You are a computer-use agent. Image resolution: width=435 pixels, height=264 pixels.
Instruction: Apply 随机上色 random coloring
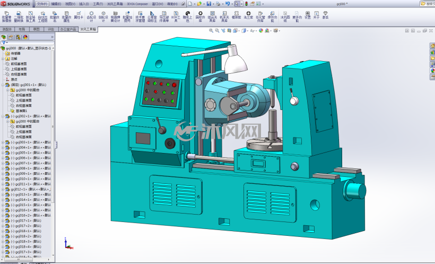point(188,16)
